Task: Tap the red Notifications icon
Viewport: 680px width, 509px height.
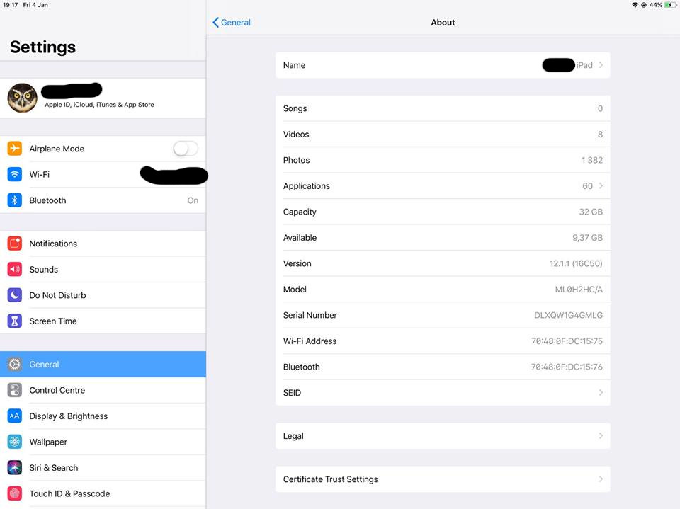Action: [14, 244]
